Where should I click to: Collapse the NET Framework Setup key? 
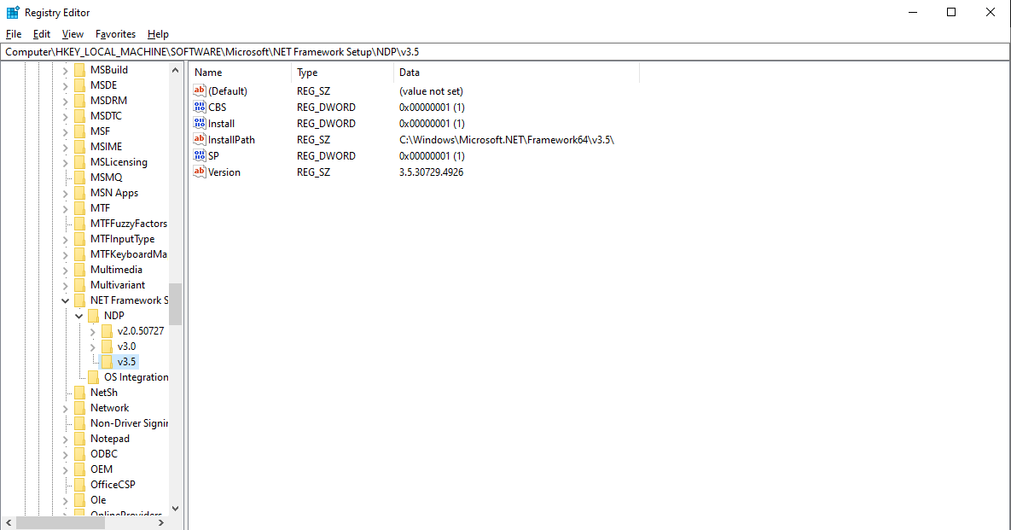[x=65, y=300]
